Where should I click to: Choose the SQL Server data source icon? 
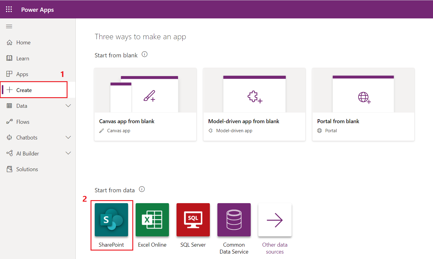pyautogui.click(x=193, y=220)
